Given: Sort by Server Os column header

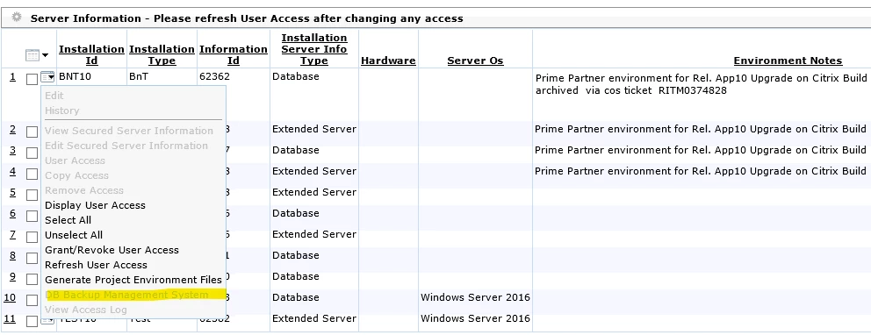Looking at the screenshot, I should [475, 61].
